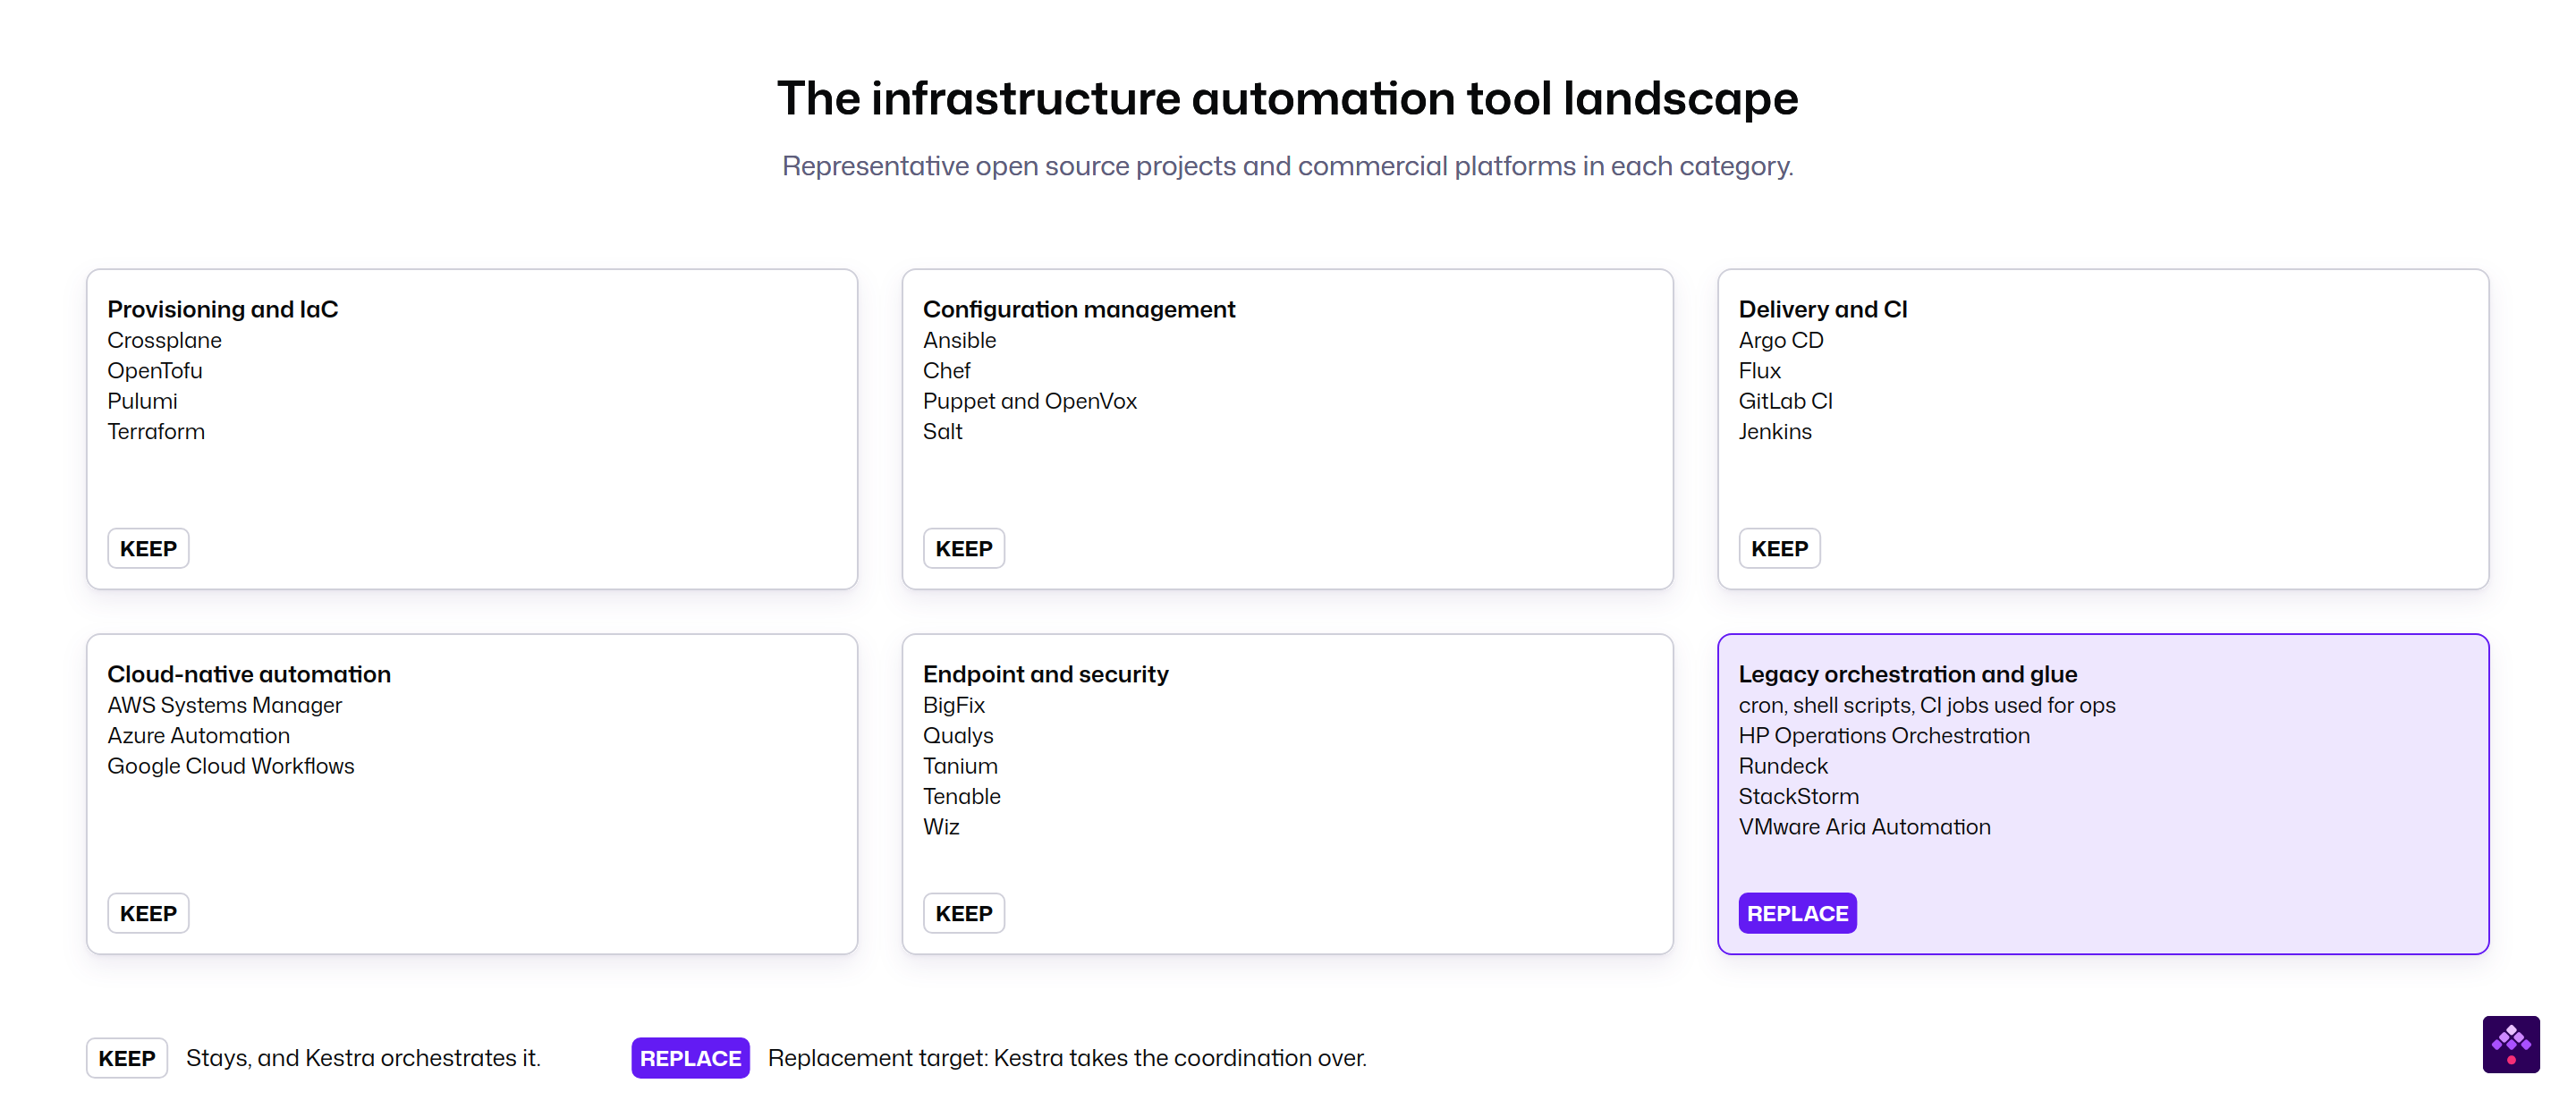
Task: Click the 'Chef' entry
Action: tap(947, 371)
